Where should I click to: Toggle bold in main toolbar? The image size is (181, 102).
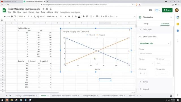pyautogui.click(x=69, y=16)
